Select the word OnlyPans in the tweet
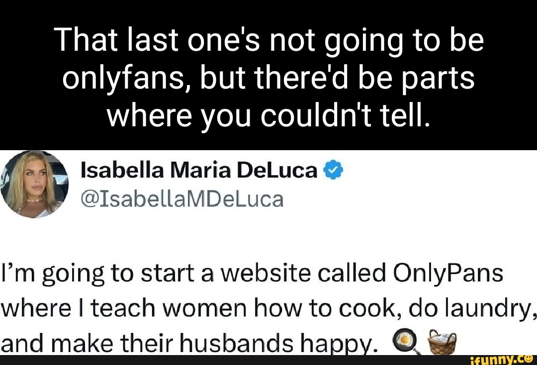This screenshot has height=365, width=537. pos(447,274)
